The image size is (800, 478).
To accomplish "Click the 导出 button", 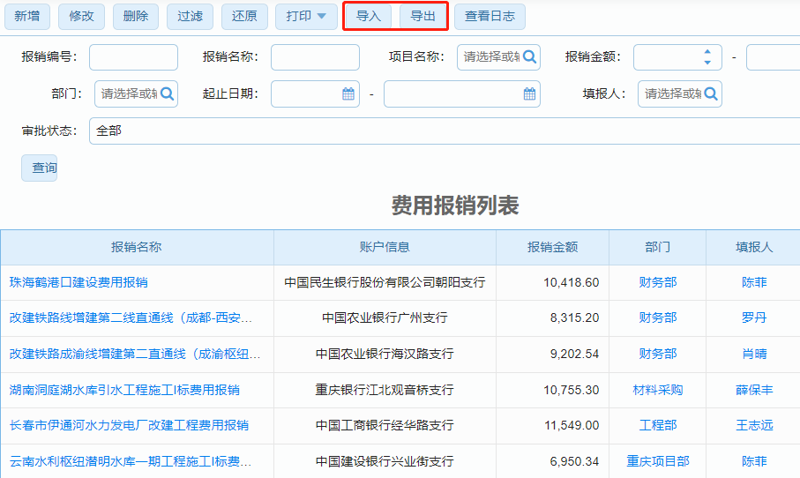I will (x=422, y=16).
